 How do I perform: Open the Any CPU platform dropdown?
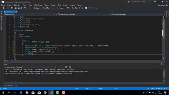point(49,8)
